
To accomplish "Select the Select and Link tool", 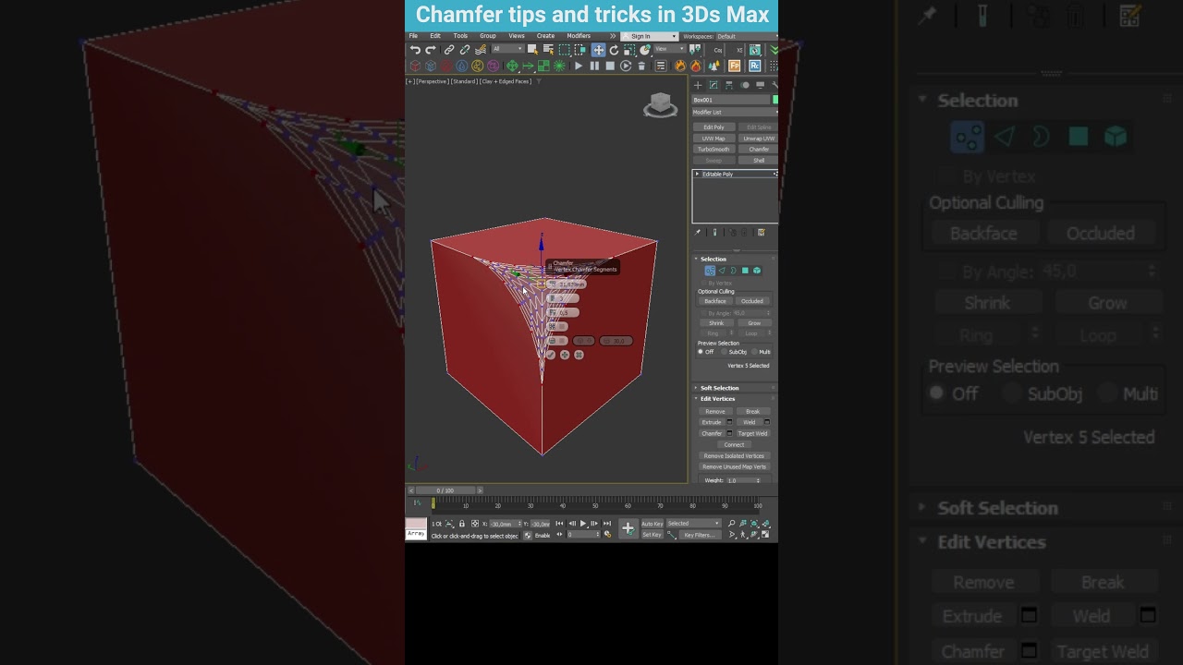I will pyautogui.click(x=449, y=50).
